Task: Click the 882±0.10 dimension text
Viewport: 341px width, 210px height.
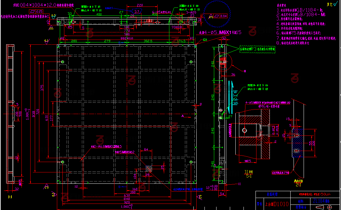Action: (x=127, y=38)
